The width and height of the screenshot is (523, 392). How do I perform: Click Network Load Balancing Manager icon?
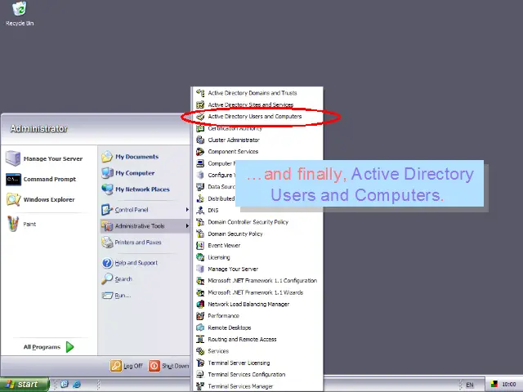[200, 304]
